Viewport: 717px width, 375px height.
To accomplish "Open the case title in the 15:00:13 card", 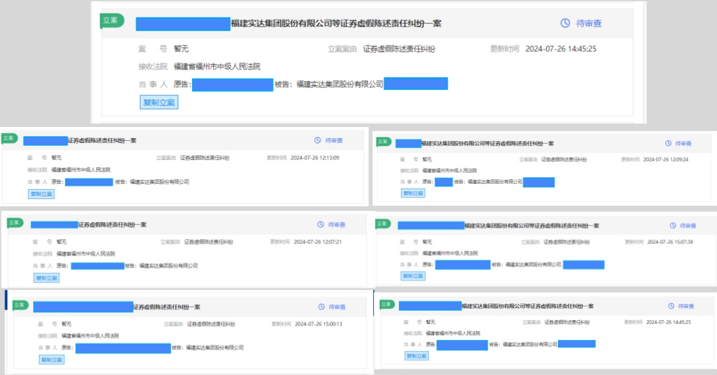I will point(167,307).
